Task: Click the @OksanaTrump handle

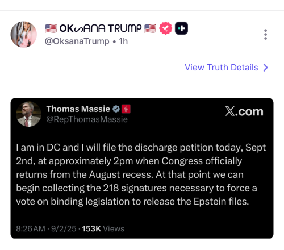Action: coord(77,41)
